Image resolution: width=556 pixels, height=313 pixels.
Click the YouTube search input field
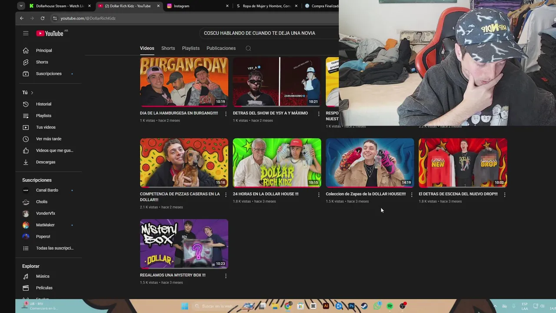point(269,33)
